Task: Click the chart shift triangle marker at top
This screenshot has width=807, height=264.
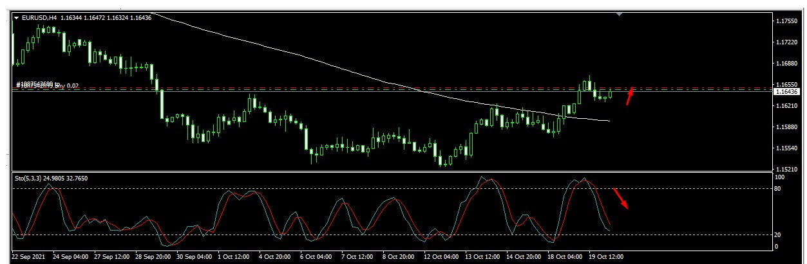Action: coord(620,13)
